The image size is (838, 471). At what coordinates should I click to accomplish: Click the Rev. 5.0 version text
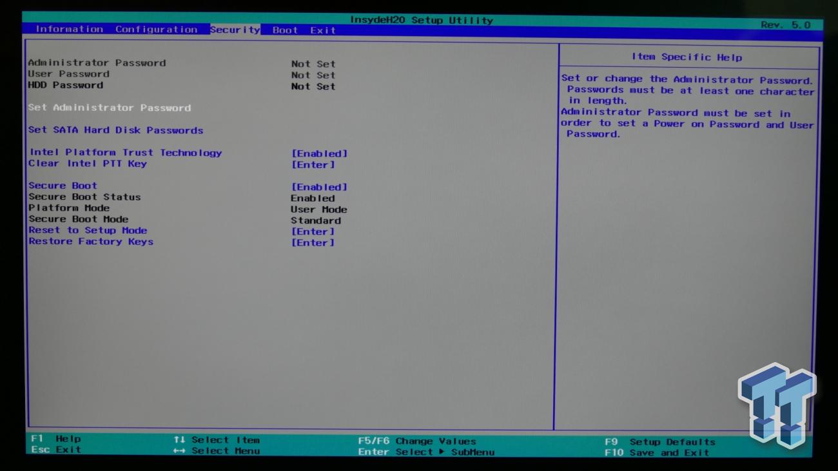pyautogui.click(x=786, y=24)
